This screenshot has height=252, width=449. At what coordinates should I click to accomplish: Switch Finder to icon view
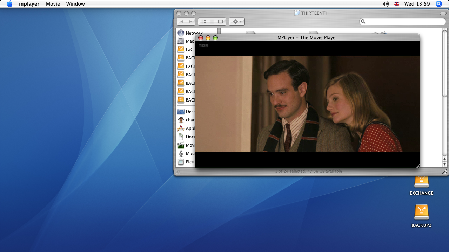click(203, 21)
